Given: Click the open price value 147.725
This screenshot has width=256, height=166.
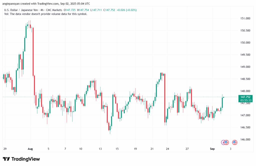Looking at the screenshot, I should 71,10.
